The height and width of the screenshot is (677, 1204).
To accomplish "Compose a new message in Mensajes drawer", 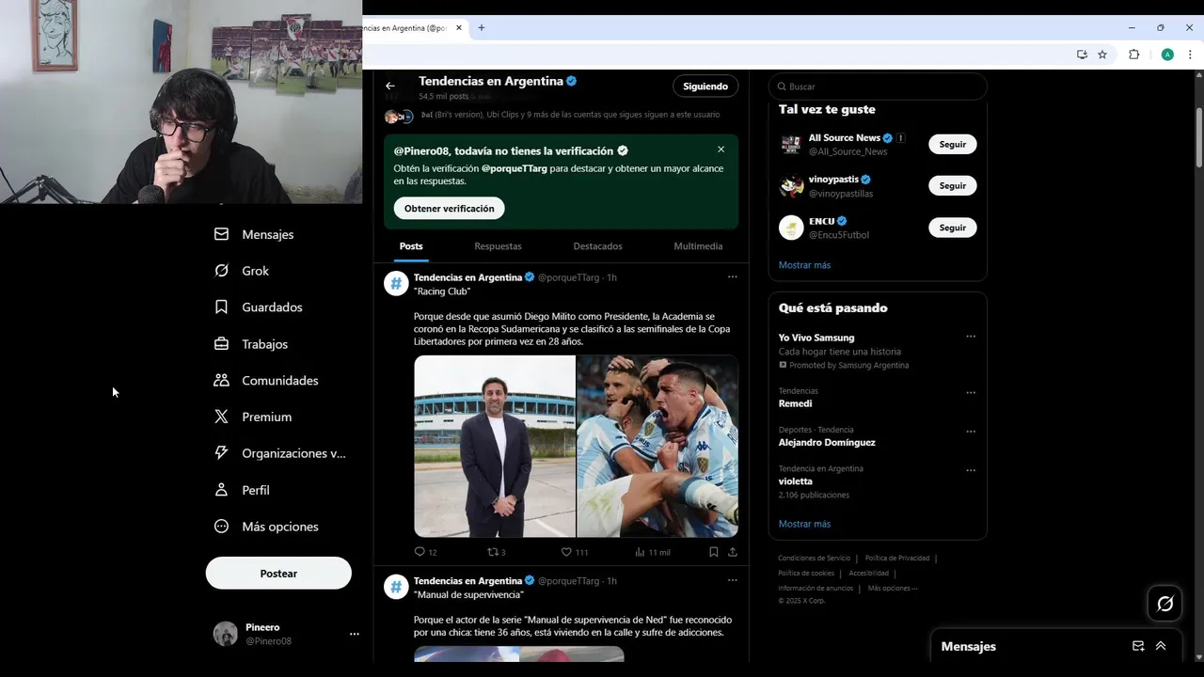I will [x=1138, y=646].
